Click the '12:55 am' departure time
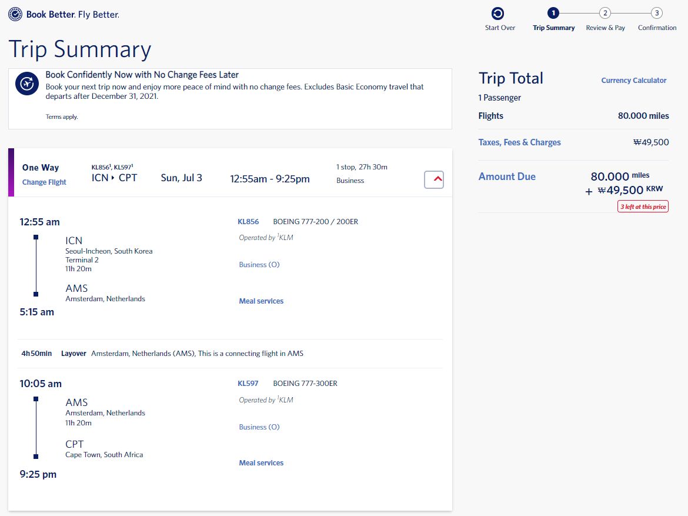 point(39,222)
